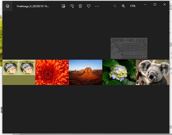Screen dimensions: 172x135
Task: Rotate the image with the rotate icon
Action: click(72, 6)
